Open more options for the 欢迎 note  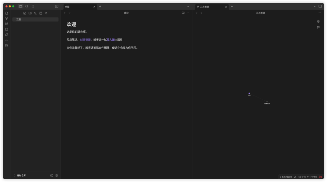coord(188,13)
